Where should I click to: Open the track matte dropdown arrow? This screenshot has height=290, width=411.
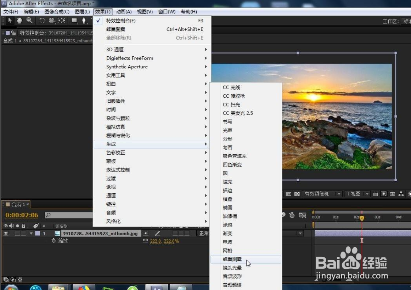pos(300,233)
